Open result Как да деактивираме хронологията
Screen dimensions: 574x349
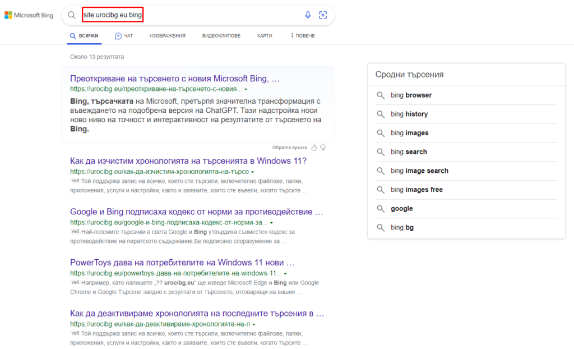197,314
